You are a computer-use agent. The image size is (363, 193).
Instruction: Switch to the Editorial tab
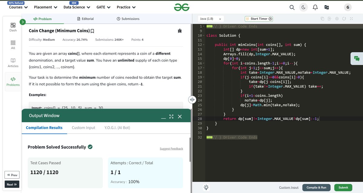point(86,19)
